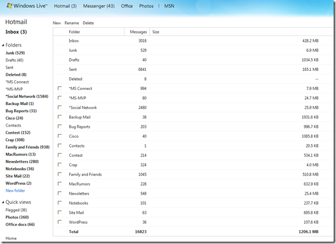Check the Contacts folder checkbox

(x=59, y=145)
